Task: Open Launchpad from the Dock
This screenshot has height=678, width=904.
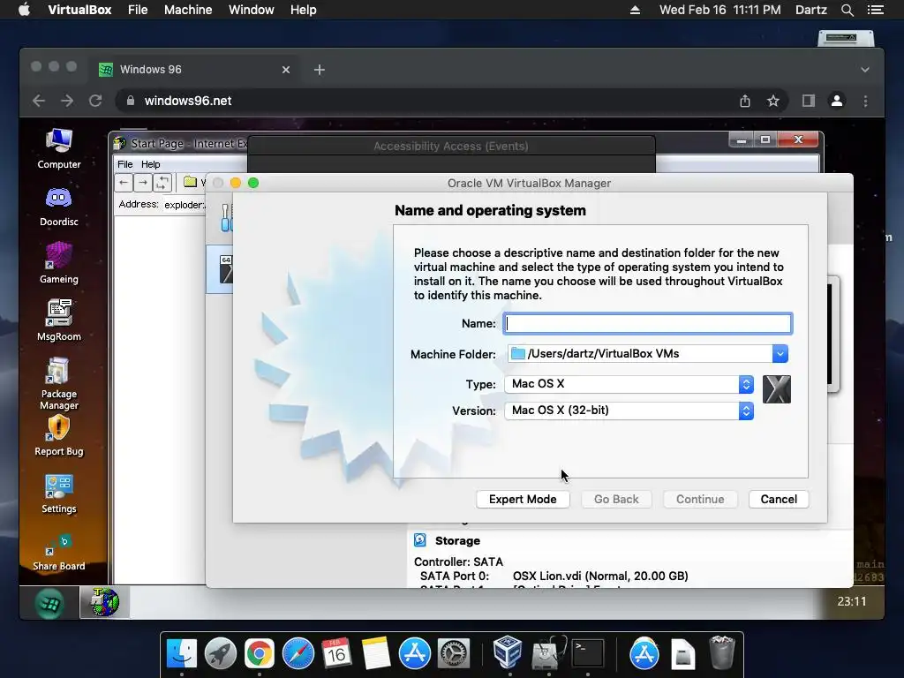Action: point(220,654)
